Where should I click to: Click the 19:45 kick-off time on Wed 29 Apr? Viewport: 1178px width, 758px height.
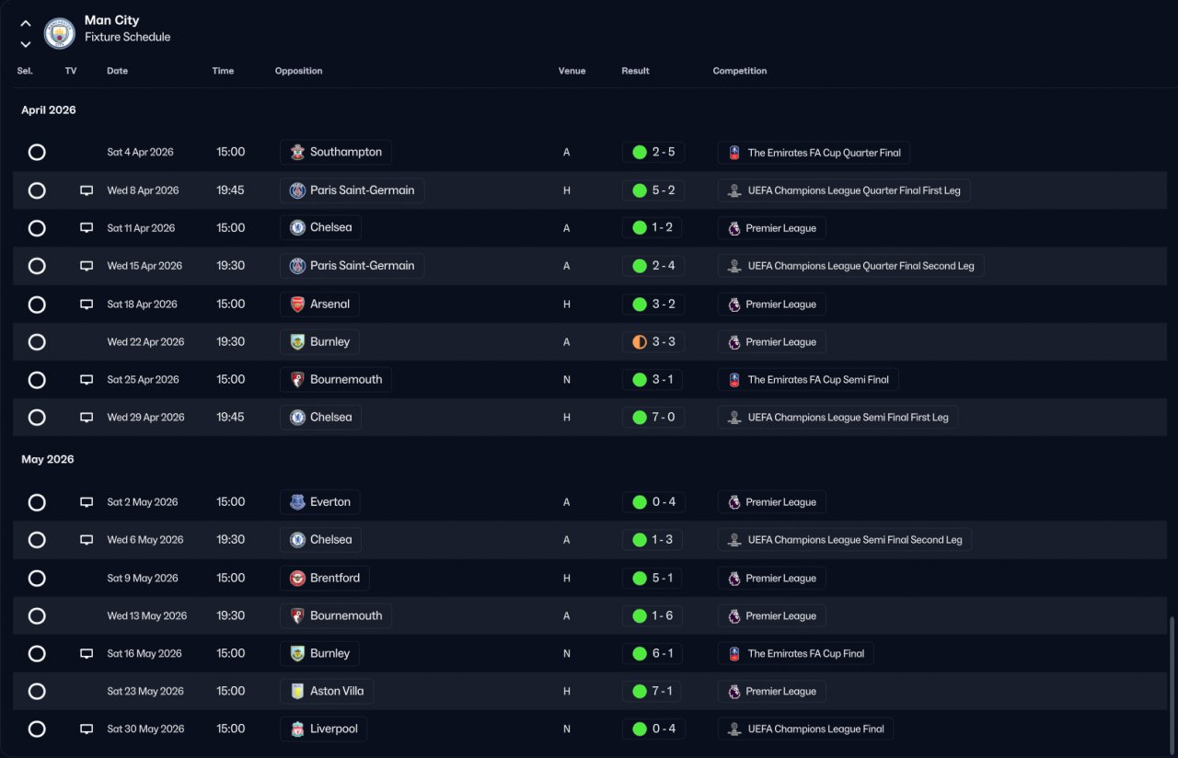[230, 418]
